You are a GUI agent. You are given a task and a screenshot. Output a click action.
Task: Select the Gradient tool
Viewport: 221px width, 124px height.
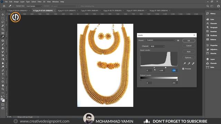(x=3, y=59)
